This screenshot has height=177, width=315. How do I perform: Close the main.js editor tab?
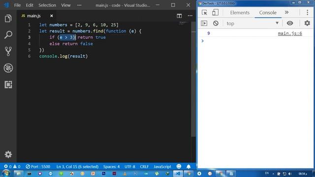coord(52,16)
